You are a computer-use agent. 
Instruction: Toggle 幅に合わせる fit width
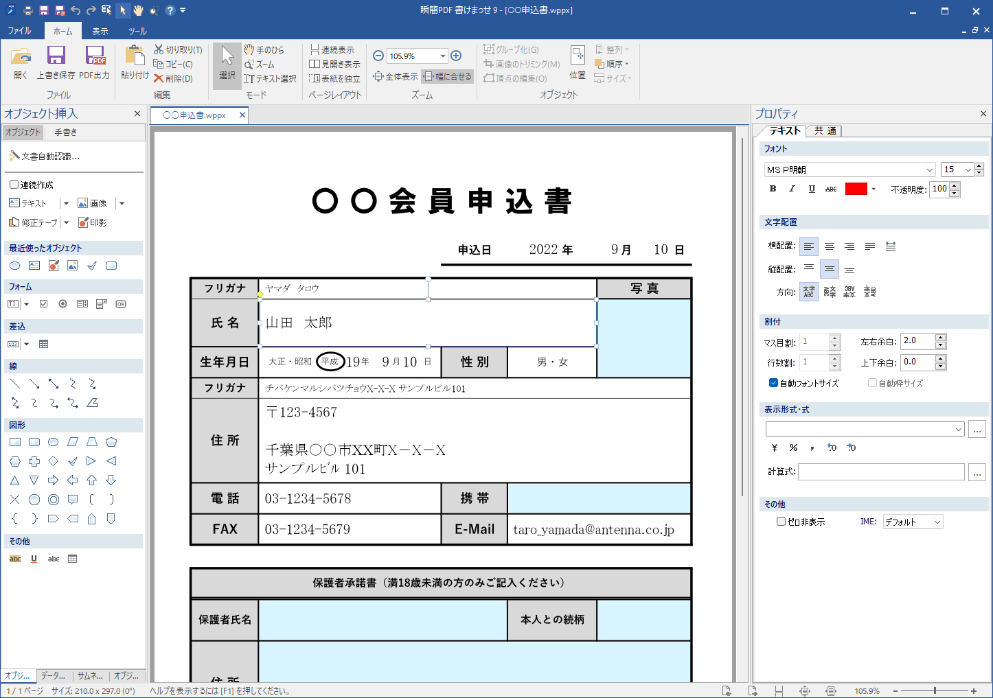(447, 76)
